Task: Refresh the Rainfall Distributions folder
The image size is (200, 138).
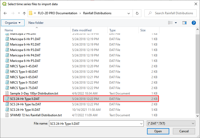Action: pos(137,13)
